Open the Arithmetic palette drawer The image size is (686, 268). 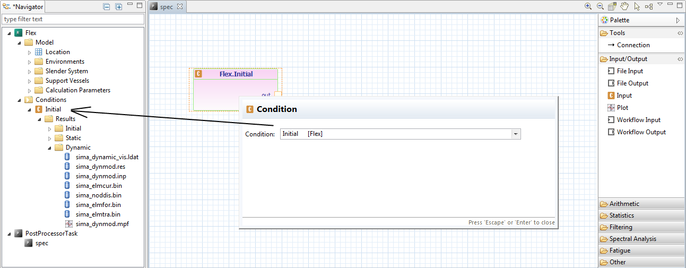624,204
